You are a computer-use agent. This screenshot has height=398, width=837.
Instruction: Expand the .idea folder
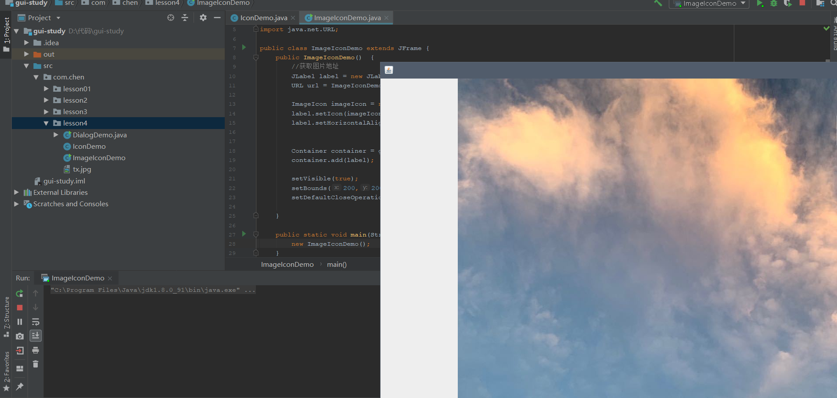coord(26,43)
